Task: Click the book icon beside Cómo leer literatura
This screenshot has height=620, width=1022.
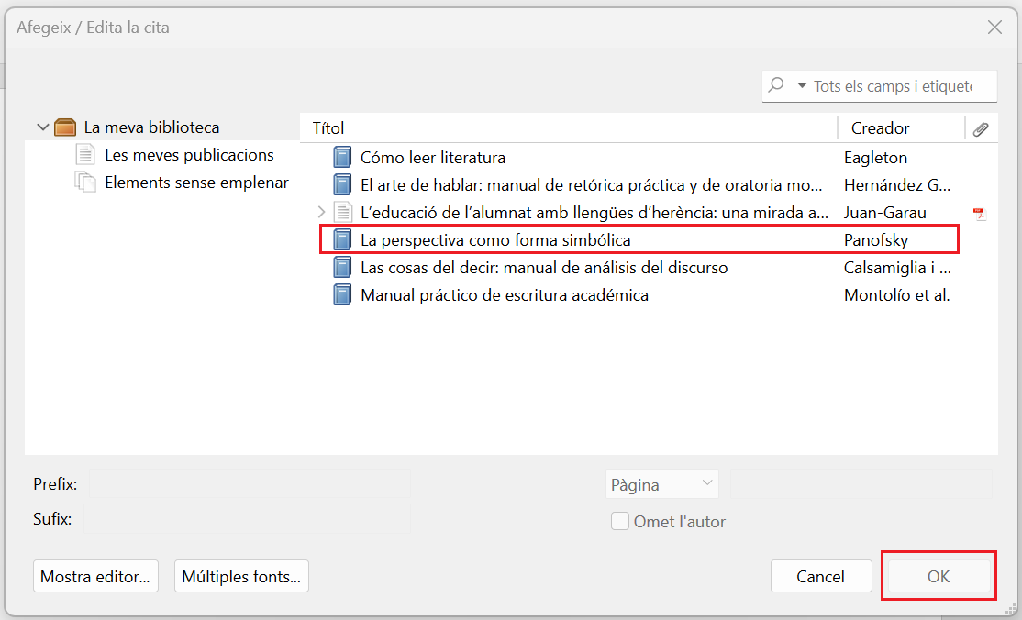Action: (x=342, y=157)
